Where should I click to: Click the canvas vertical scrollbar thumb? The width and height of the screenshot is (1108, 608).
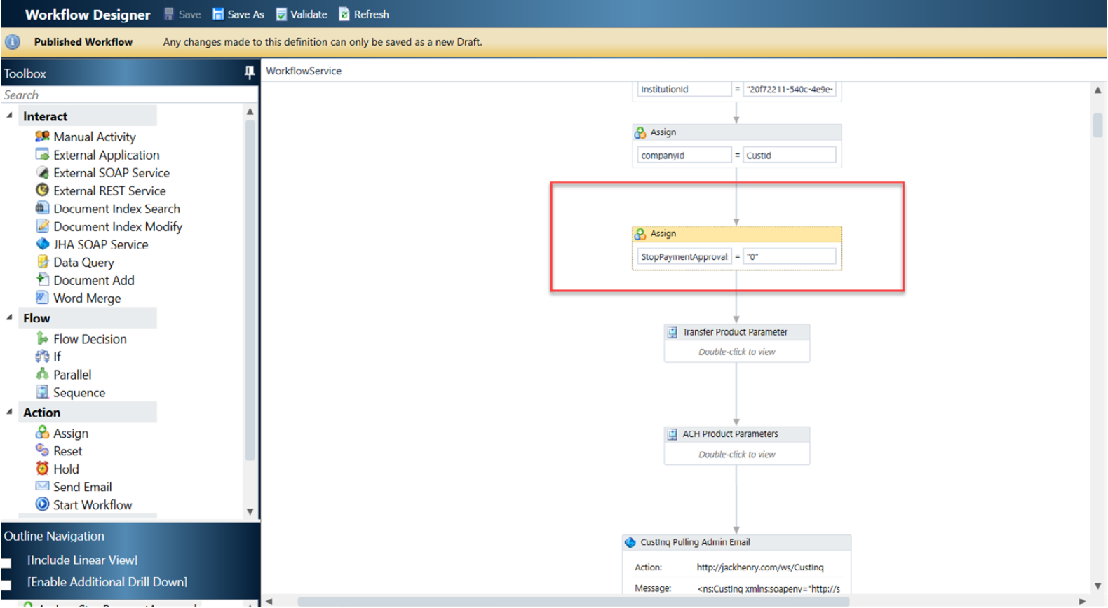pos(1097,125)
